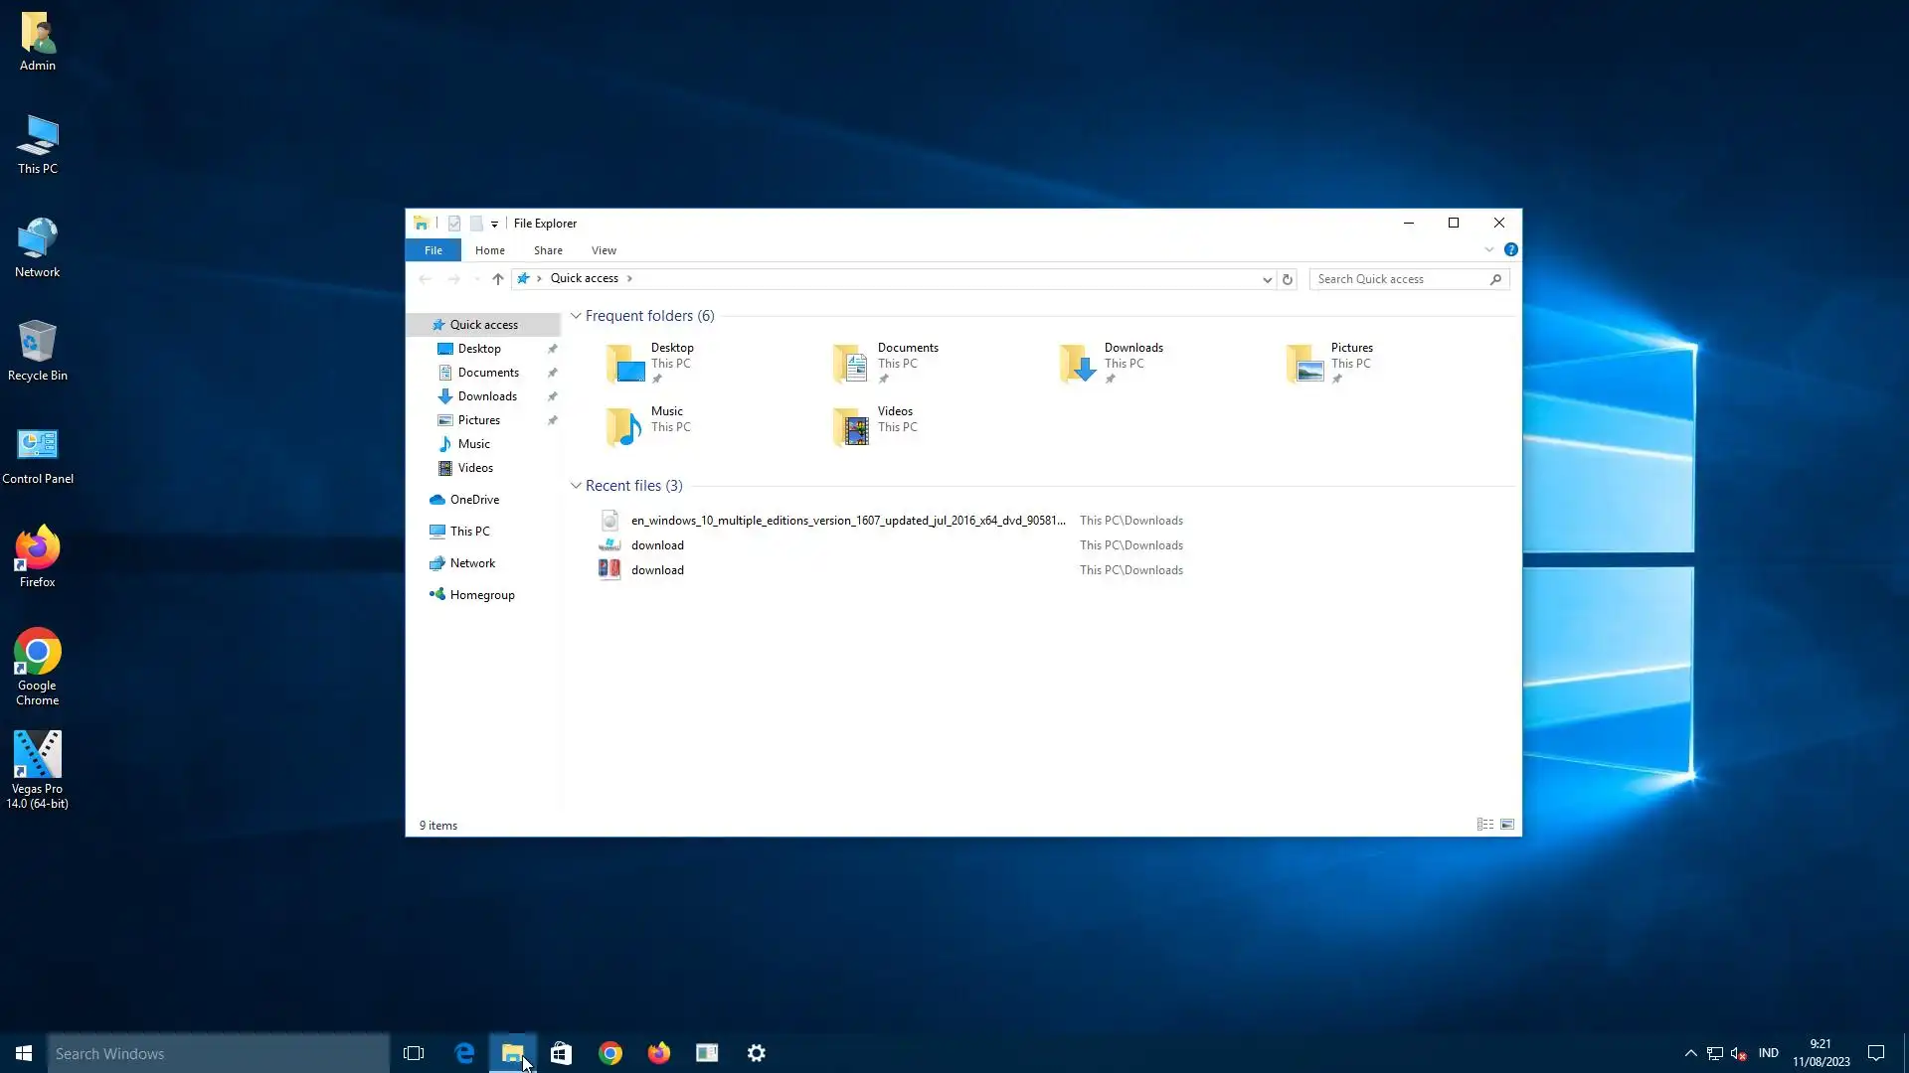Screen dimensions: 1909x1073
Task: Click the Search Quick access field
Action: point(1400,279)
